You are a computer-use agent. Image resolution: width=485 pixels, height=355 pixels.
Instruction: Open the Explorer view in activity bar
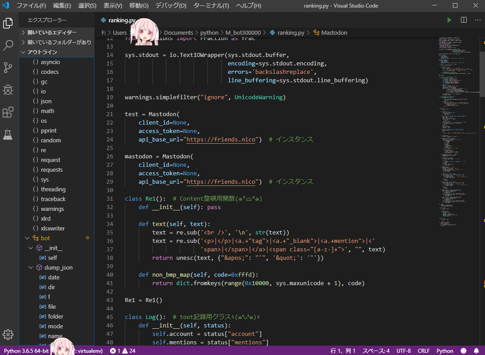click(8, 23)
